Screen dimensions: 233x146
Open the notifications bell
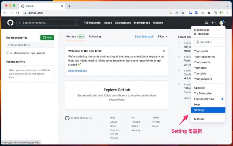[206, 23]
